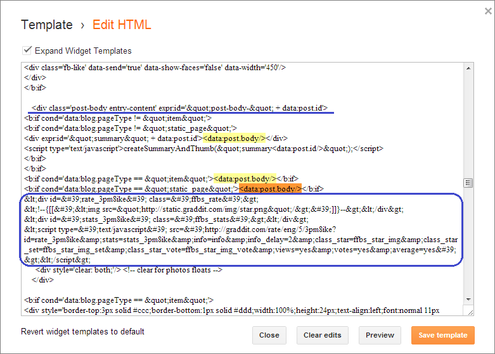Image resolution: width=495 pixels, height=354 pixels.
Task: Click the Close button
Action: tap(269, 335)
